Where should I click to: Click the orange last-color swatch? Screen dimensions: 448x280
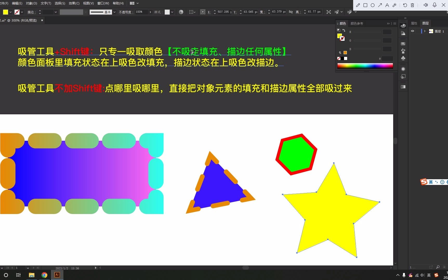[x=345, y=52]
